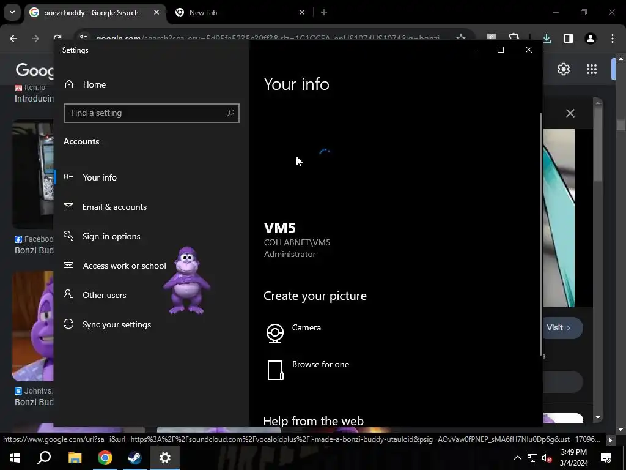This screenshot has height=470, width=626.
Task: Click the Camera icon under Create your picture
Action: point(275,333)
